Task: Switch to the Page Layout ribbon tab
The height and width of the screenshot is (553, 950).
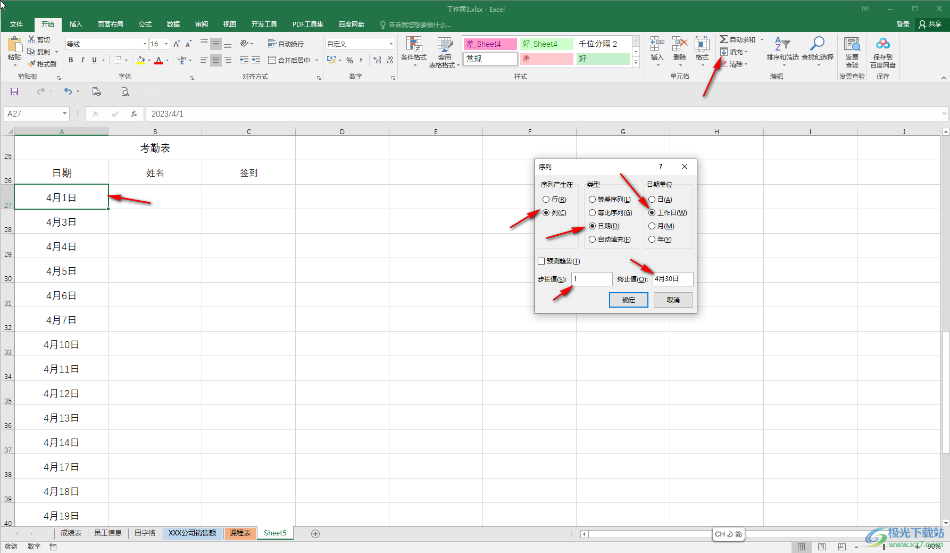Action: point(110,24)
